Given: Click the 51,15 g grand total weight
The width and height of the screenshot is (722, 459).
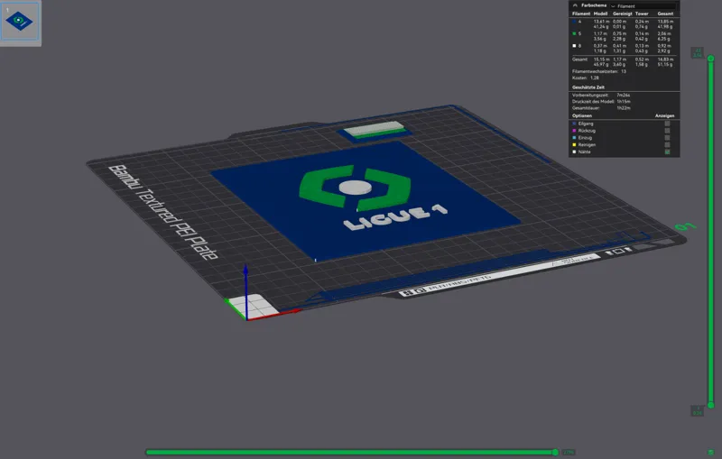Looking at the screenshot, I should [x=665, y=64].
